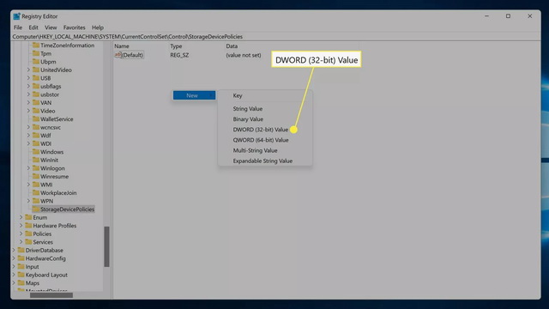Click the StorageDevicePolicies folder icon

tap(36, 209)
